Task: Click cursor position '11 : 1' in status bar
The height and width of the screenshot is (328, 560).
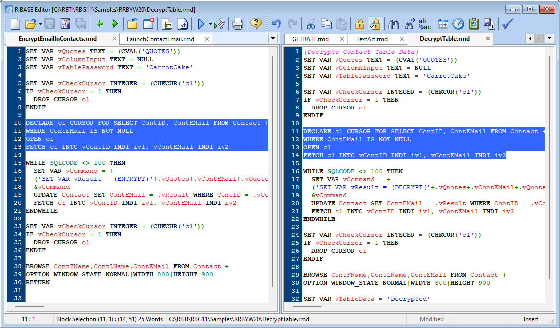Action: pos(28,319)
